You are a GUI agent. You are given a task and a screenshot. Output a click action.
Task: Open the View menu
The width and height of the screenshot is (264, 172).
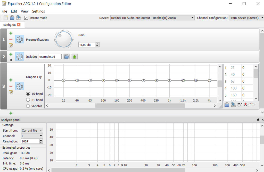(x=24, y=11)
